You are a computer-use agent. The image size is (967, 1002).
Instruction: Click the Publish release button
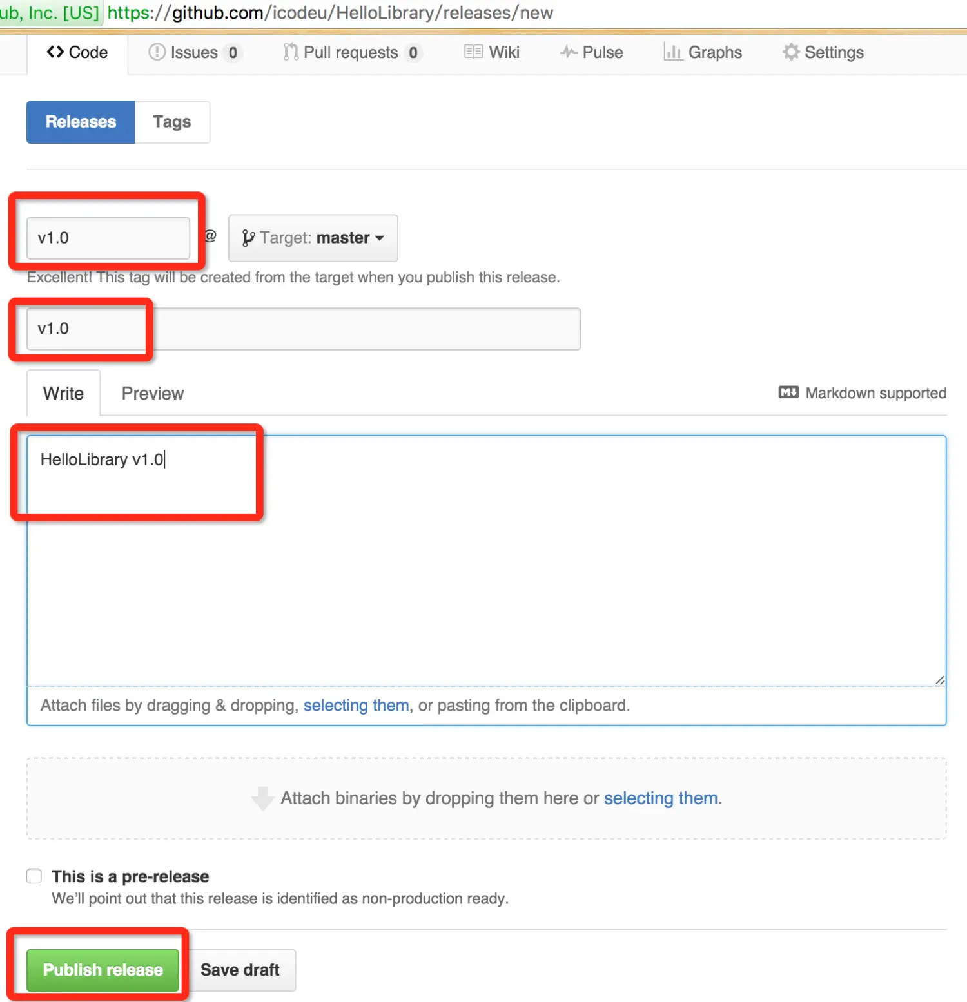point(103,970)
